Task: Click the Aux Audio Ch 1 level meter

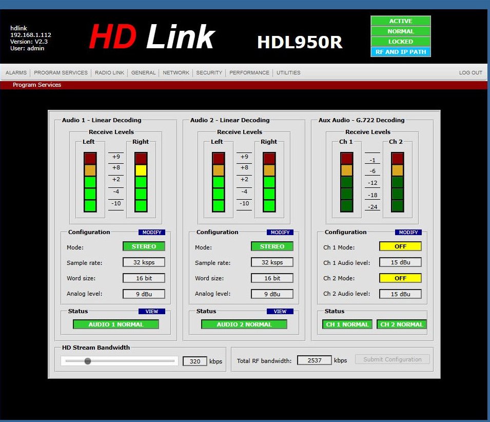Action: coord(346,182)
